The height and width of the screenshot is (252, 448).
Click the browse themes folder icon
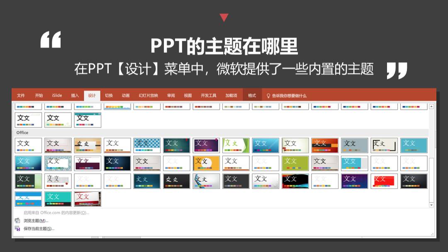coord(17,220)
